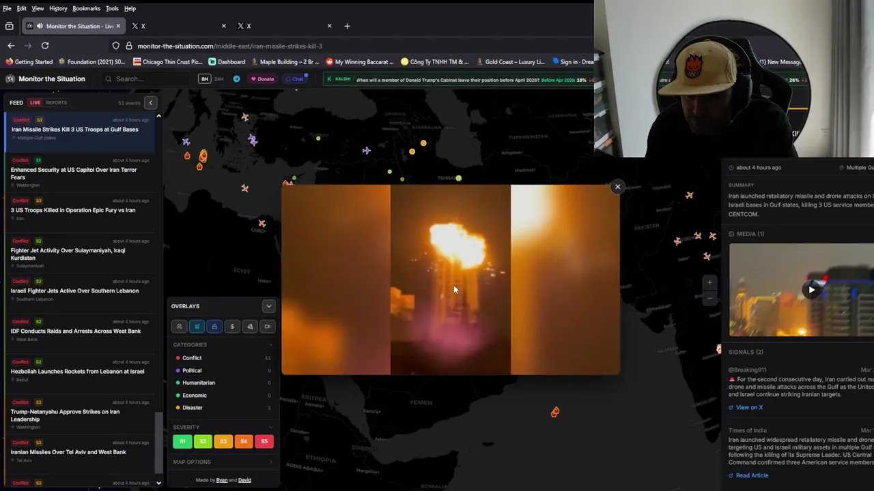Select red S5 severity swatch

[264, 441]
